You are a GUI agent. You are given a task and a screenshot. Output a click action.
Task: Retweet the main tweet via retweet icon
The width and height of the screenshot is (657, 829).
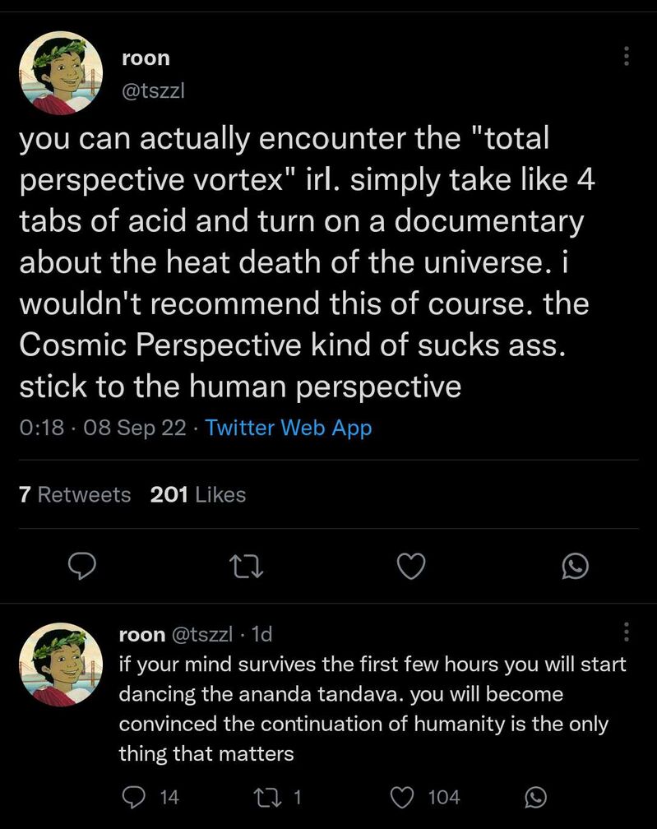tap(248, 567)
